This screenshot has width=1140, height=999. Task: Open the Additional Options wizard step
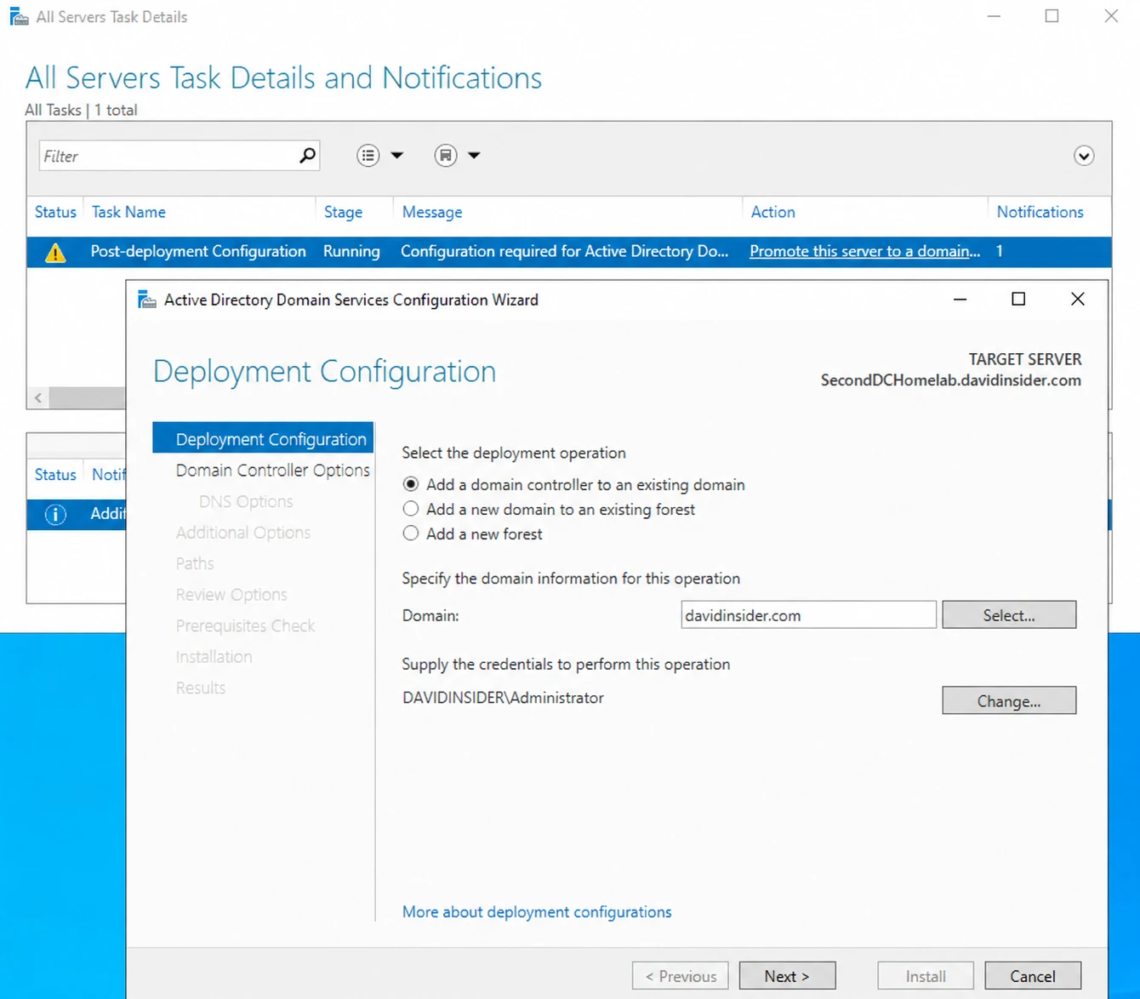pos(243,533)
